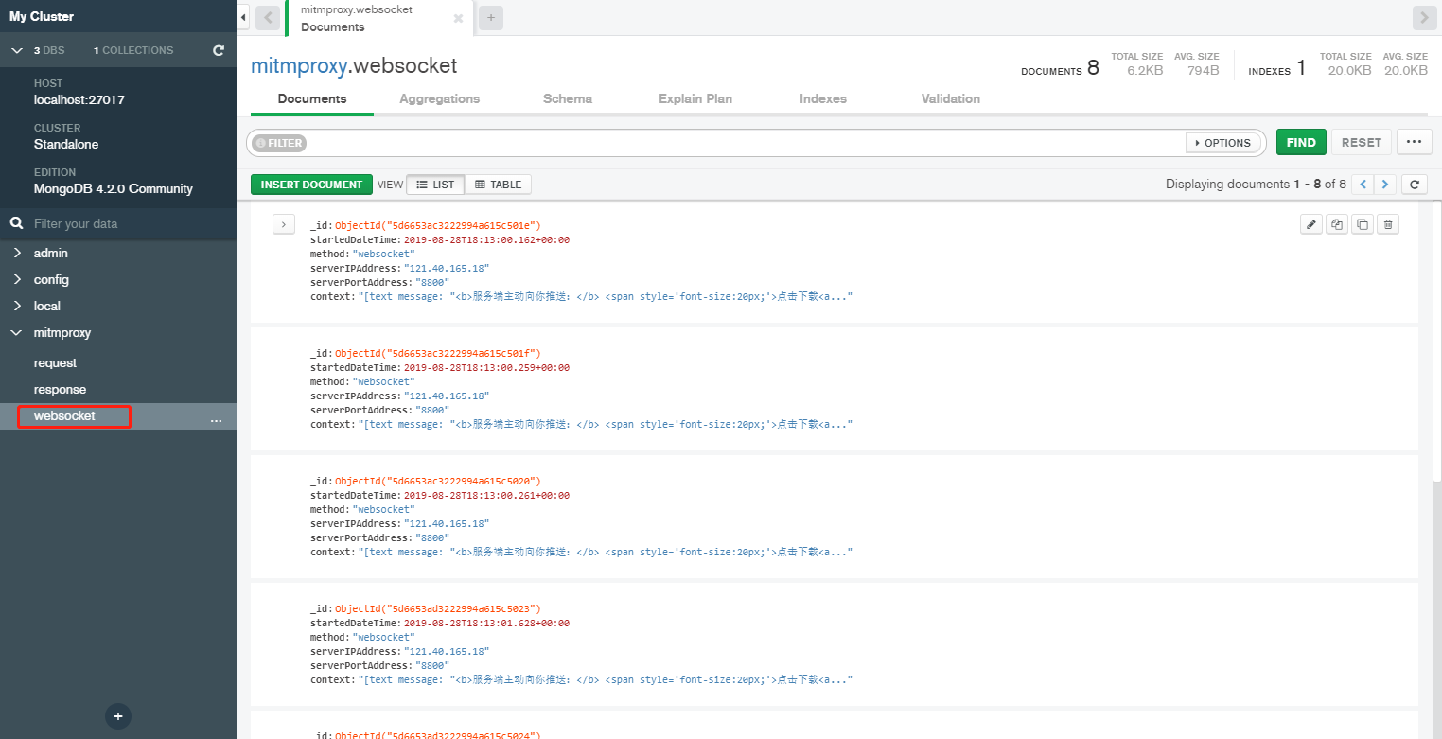1442x739 pixels.
Task: Click the My Cluster title
Action: pyautogui.click(x=42, y=17)
